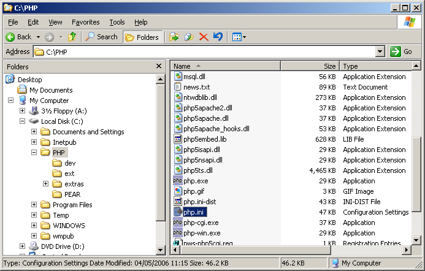Click the Move To toolbar icon
Screen dimensions: 425x271
(174, 37)
